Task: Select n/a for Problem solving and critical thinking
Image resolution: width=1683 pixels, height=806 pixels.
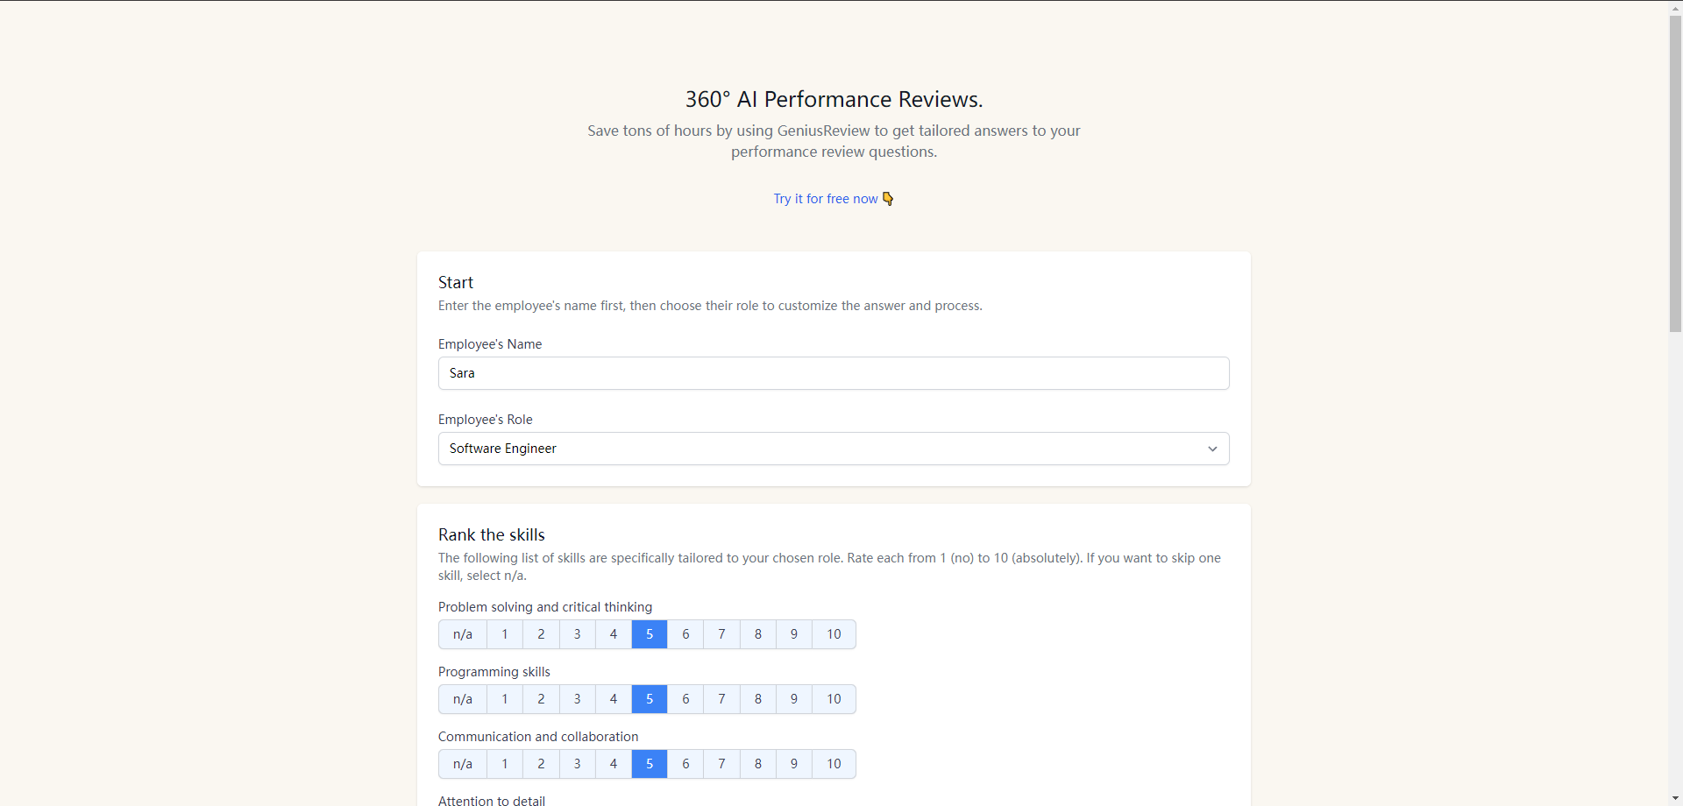Action: 463,634
